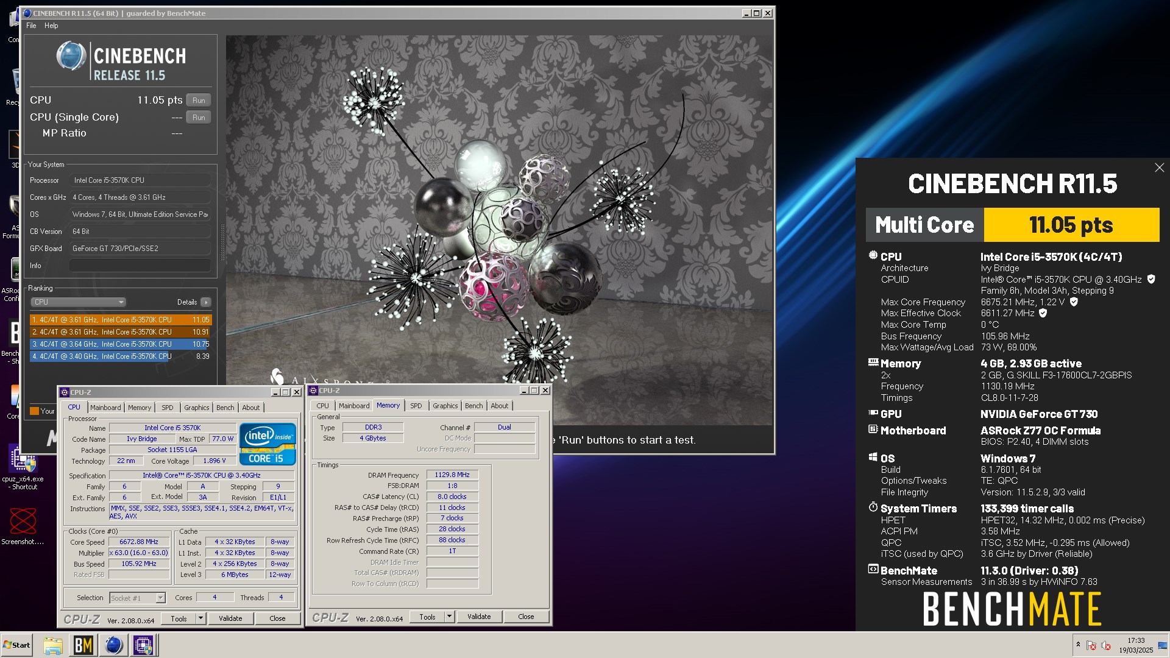Switch to Graphics tab in left CPU-Z
This screenshot has height=658, width=1170.
(x=196, y=408)
